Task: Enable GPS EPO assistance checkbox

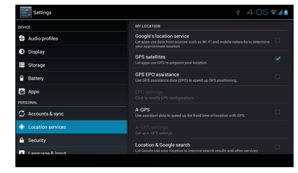Action: point(277,77)
